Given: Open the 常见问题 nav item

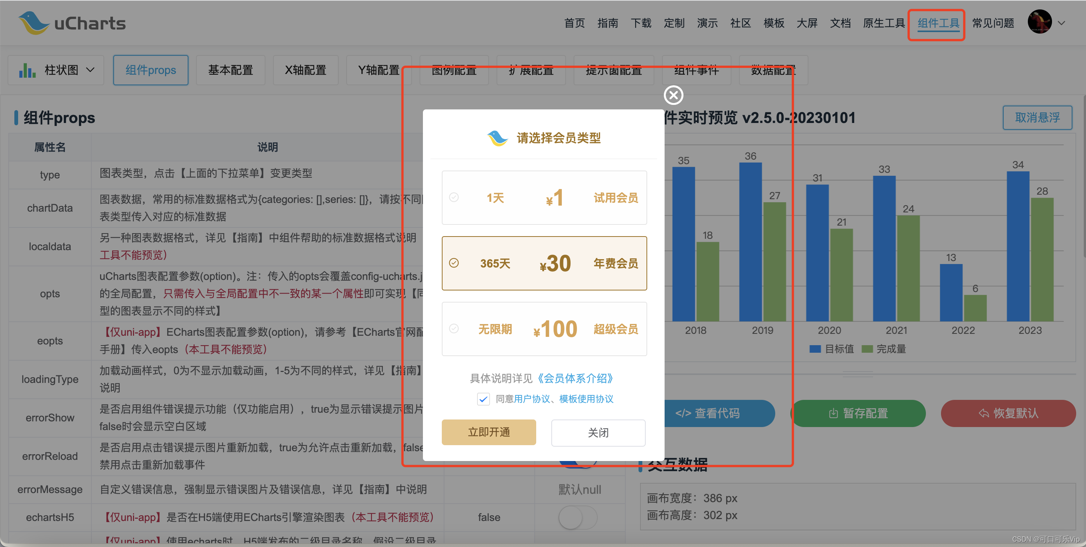Looking at the screenshot, I should coord(993,23).
